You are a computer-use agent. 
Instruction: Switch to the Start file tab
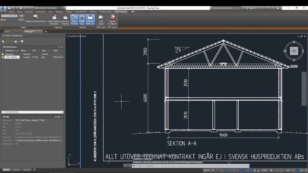7,32
